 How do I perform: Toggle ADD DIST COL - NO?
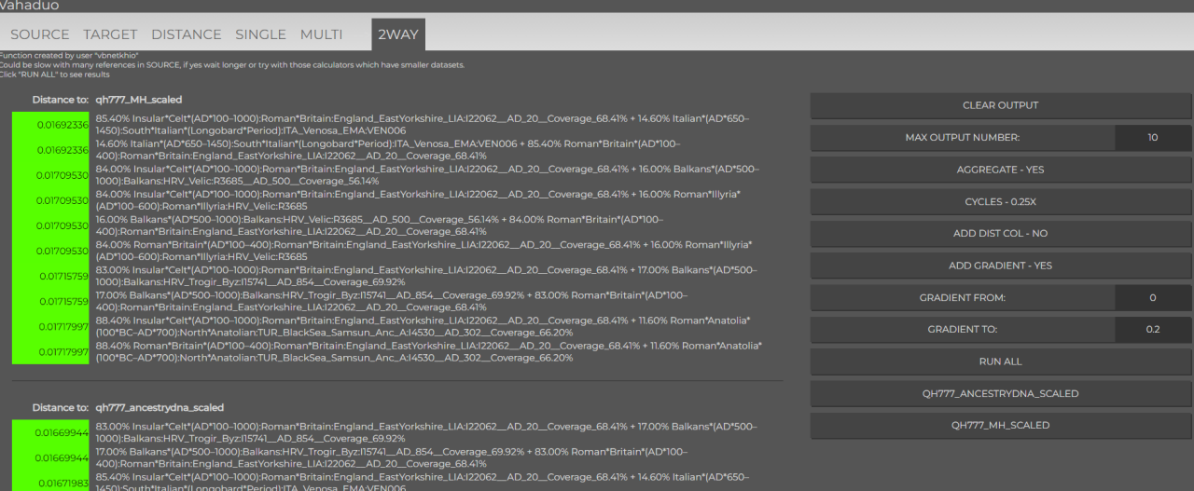1001,234
